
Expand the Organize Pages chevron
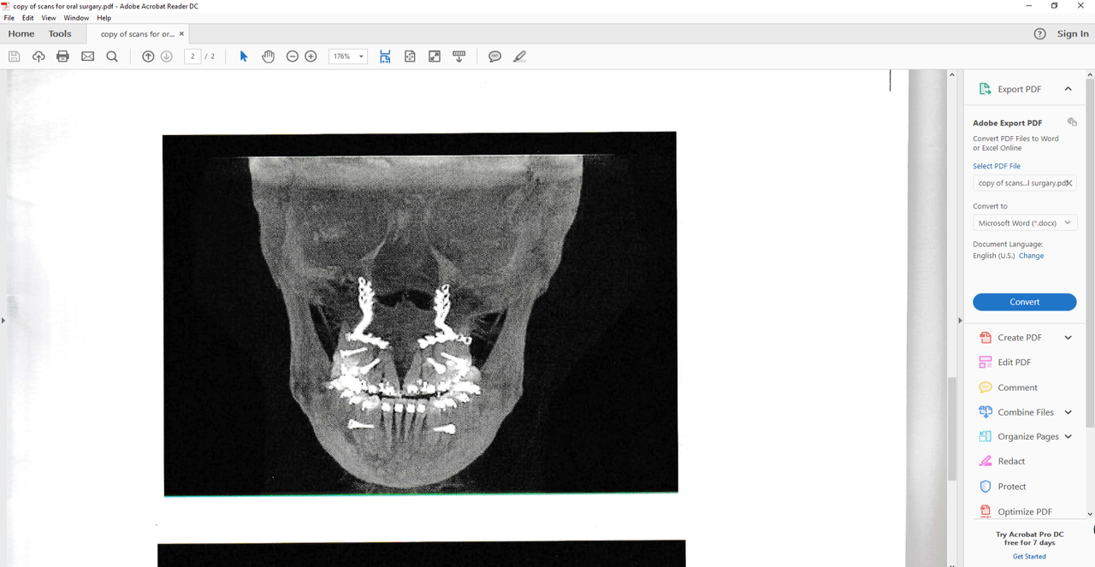click(x=1068, y=436)
